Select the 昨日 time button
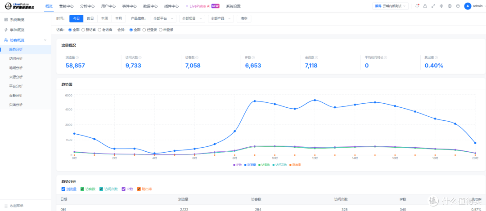The height and width of the screenshot is (211, 486). [90, 18]
